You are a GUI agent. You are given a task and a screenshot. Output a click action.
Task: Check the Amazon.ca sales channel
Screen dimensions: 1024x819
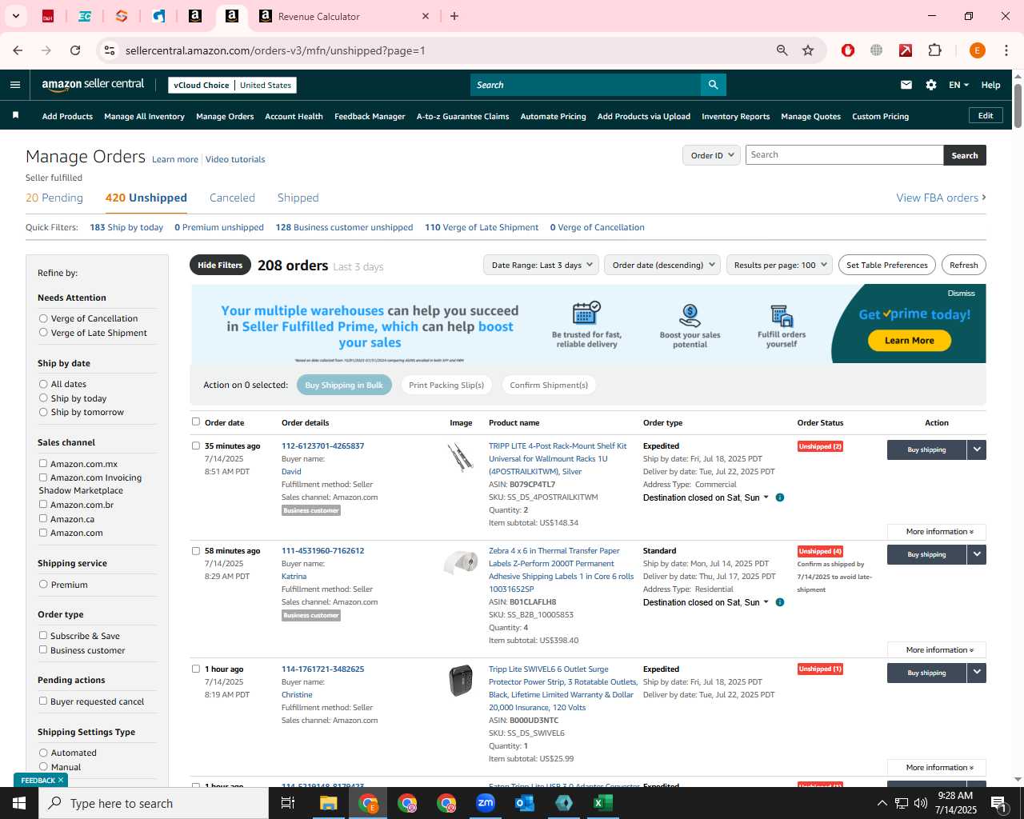[43, 518]
